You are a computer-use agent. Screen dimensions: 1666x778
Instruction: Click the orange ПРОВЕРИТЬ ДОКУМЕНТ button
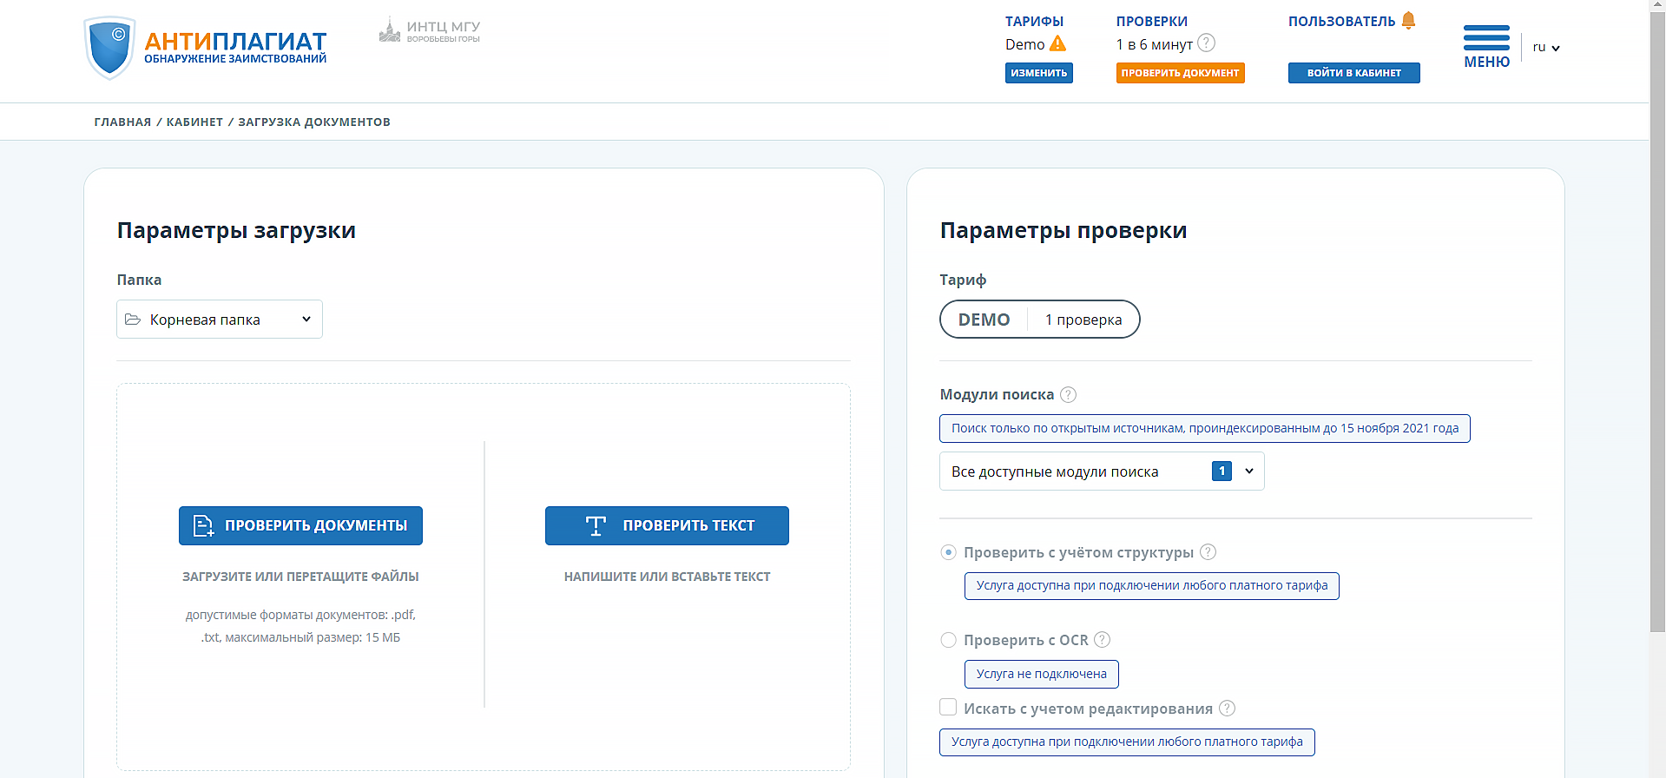tap(1180, 73)
